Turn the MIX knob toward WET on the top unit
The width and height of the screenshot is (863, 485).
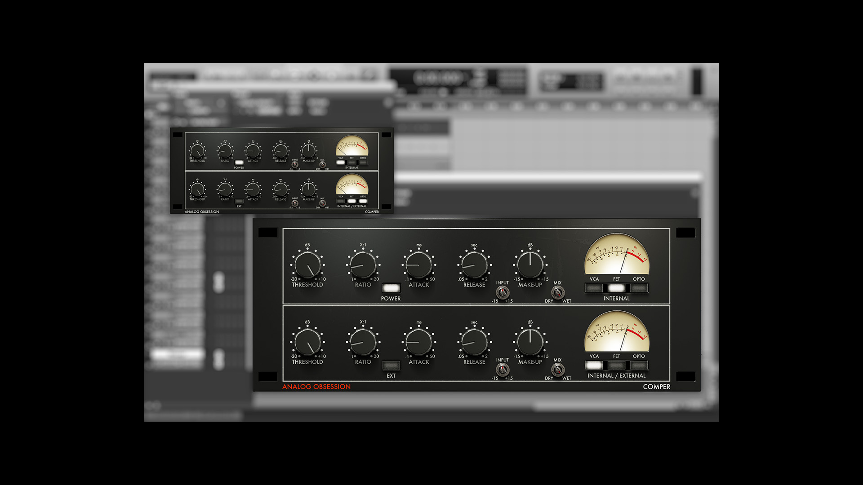tap(559, 293)
